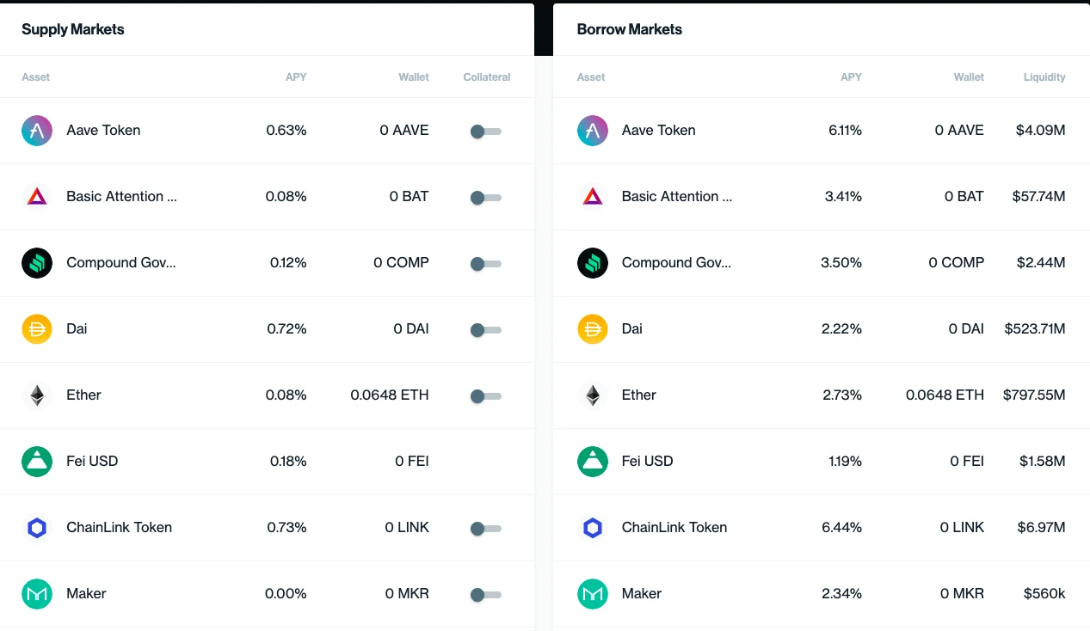Turn on Ether collateral toggle
Screen dimensions: 1090x631
pyautogui.click(x=485, y=396)
